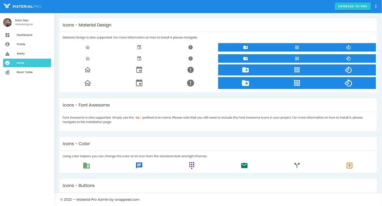
Task: Click the starred folder icon on the first blue button
Action: [x=245, y=47]
